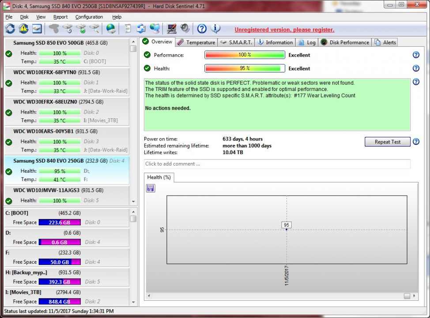The width and height of the screenshot is (430, 318).
Task: Click health graph horizontal scrollbar left arrow
Action: [x=149, y=296]
